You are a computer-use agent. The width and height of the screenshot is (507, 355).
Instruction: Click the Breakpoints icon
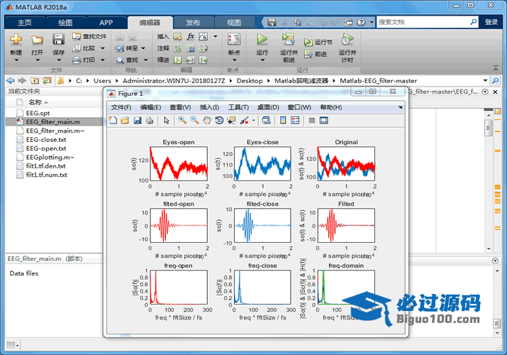click(234, 40)
